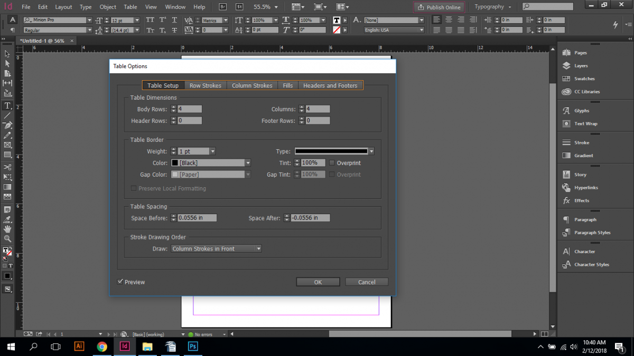Open the Table menu
This screenshot has height=356, width=634.
pos(130,7)
